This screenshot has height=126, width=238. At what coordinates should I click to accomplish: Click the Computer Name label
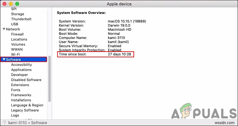[73, 38]
